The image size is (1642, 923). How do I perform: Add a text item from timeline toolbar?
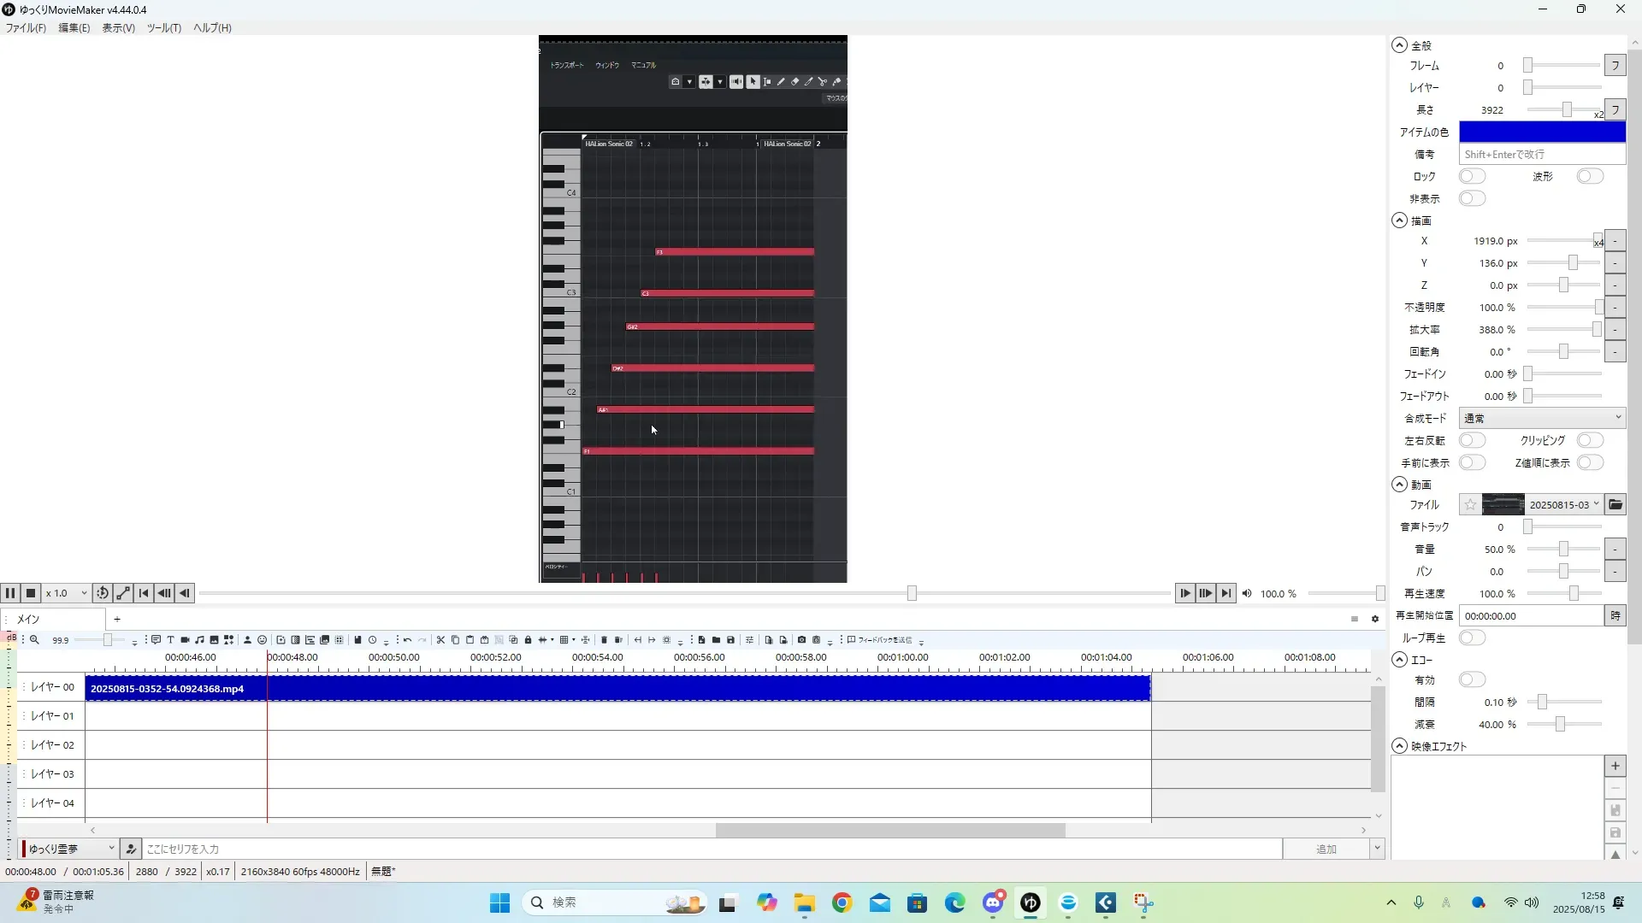coord(170,640)
